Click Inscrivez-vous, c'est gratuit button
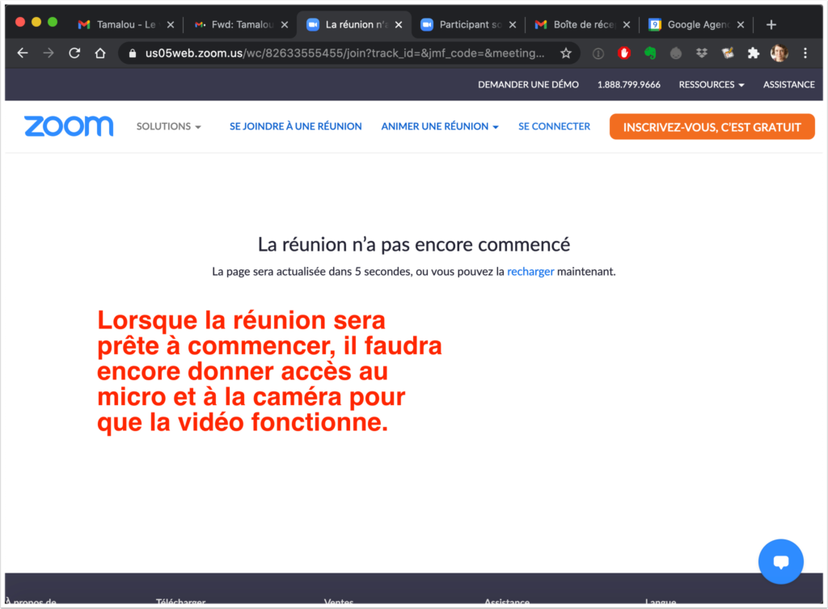The height and width of the screenshot is (609, 828). [x=712, y=126]
